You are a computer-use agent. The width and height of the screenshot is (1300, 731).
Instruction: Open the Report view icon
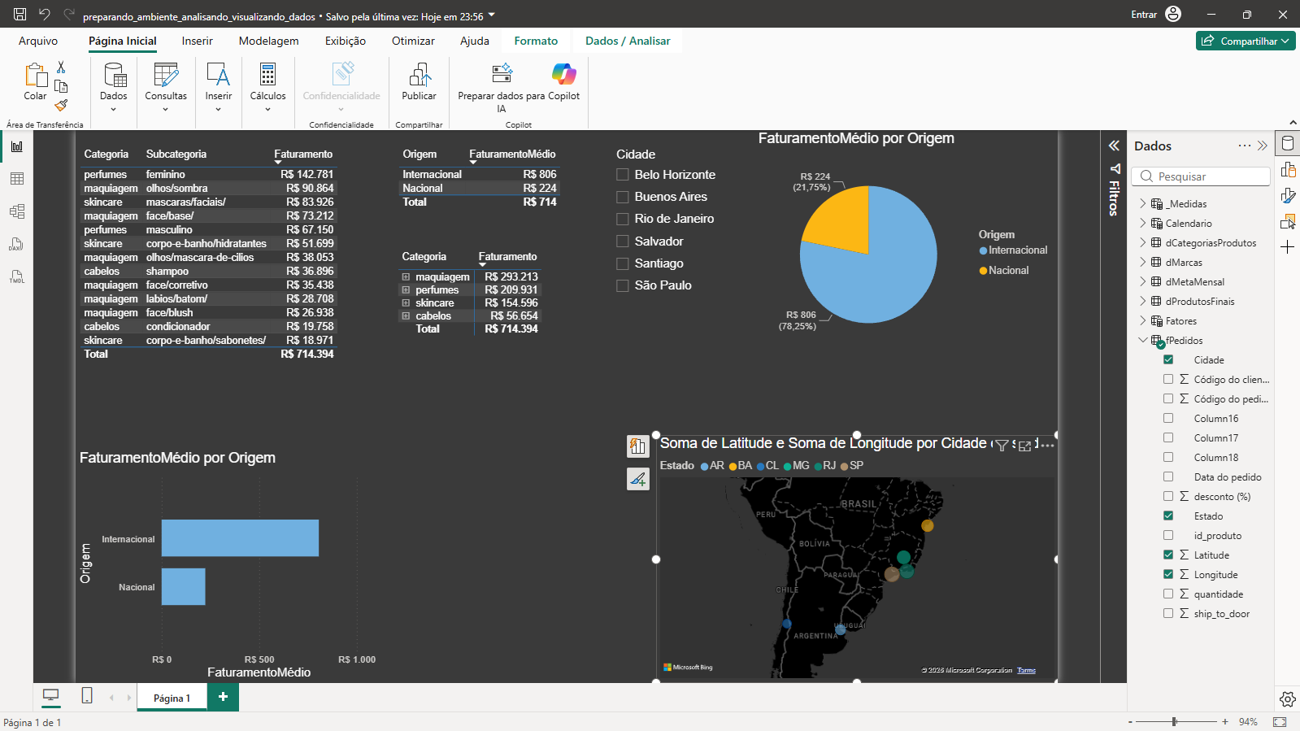click(17, 146)
